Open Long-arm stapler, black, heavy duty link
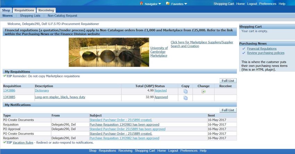This screenshot has width=295, height=154. click(60, 97)
